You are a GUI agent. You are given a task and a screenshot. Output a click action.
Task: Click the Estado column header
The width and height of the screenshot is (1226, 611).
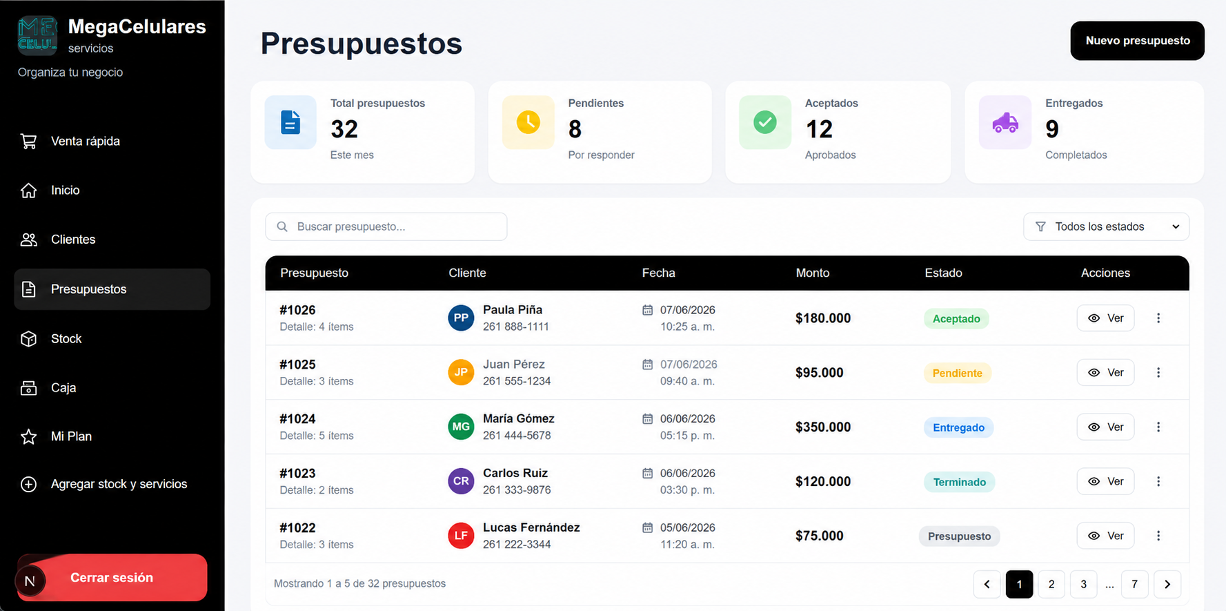943,273
